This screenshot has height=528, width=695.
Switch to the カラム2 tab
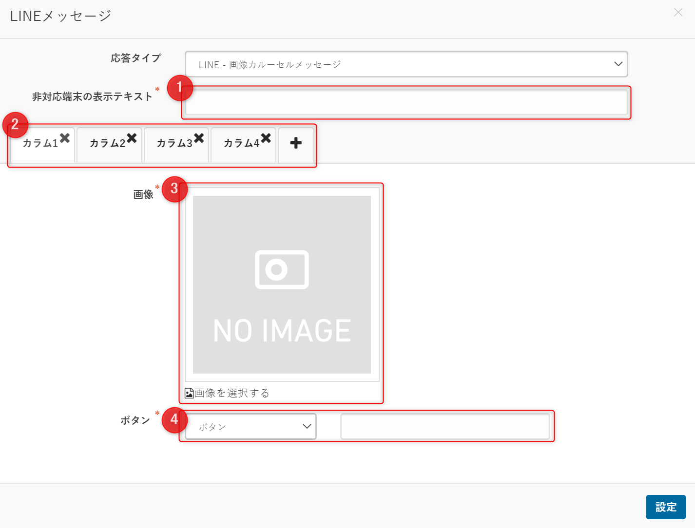(107, 144)
